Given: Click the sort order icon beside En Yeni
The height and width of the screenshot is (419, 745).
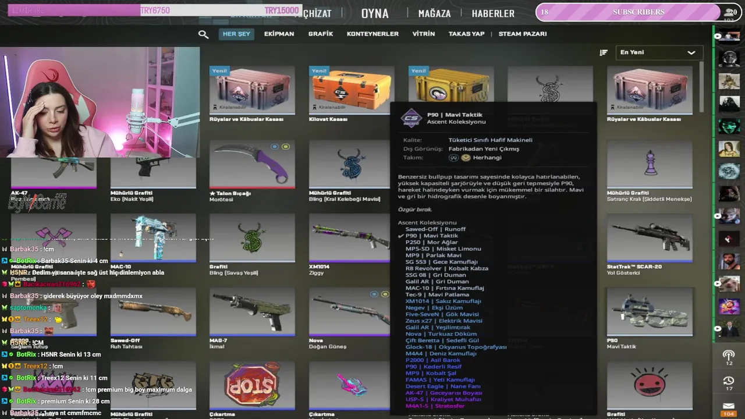Looking at the screenshot, I should point(604,52).
